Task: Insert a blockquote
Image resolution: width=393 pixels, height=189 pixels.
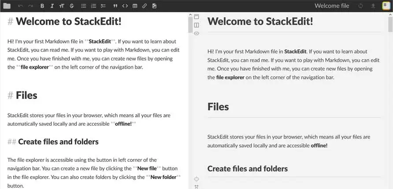Action: pyautogui.click(x=115, y=6)
